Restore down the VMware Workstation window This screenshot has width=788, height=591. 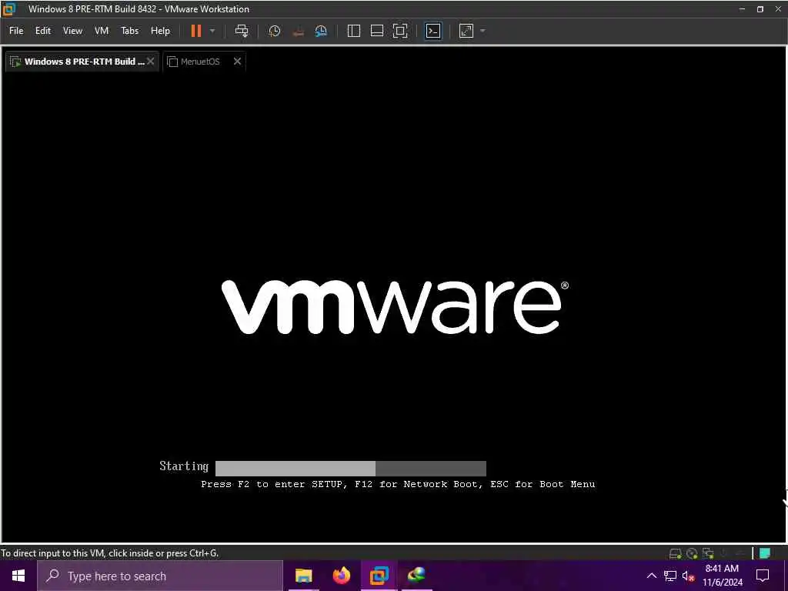point(760,9)
